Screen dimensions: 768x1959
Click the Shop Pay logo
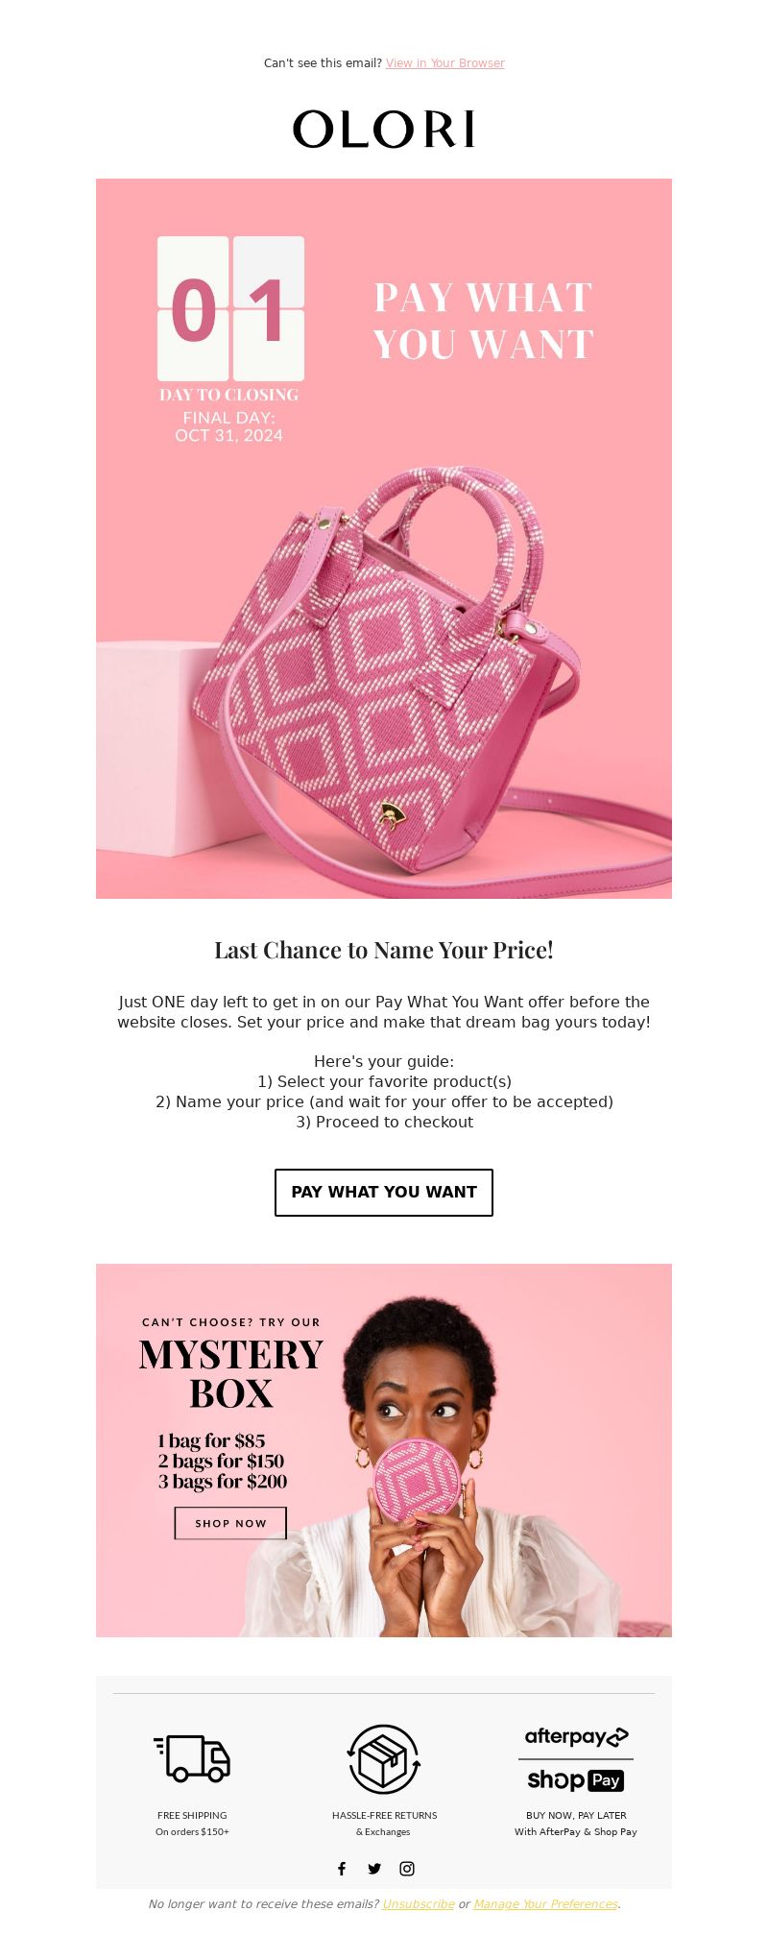576,1780
